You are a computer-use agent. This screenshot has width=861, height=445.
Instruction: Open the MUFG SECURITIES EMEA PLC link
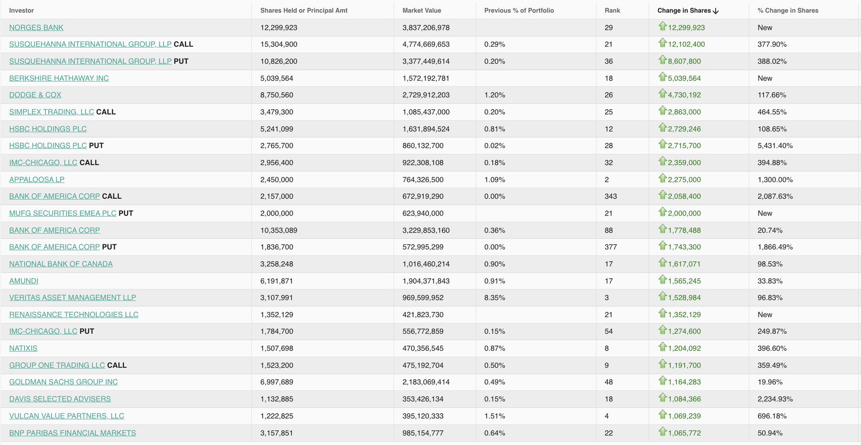[x=62, y=213]
